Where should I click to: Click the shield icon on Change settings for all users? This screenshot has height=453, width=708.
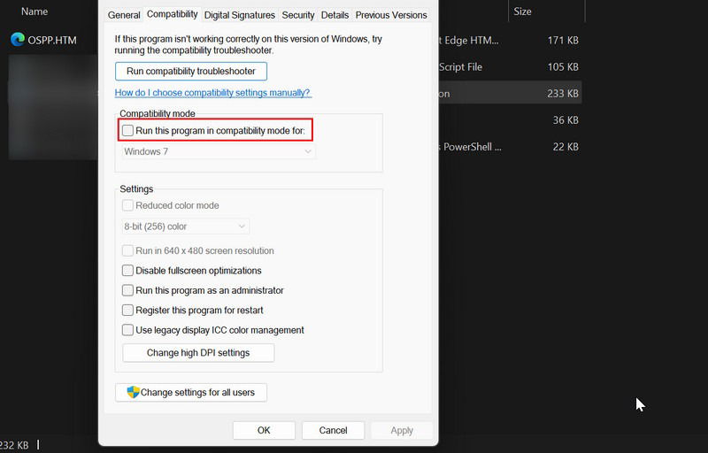134,392
